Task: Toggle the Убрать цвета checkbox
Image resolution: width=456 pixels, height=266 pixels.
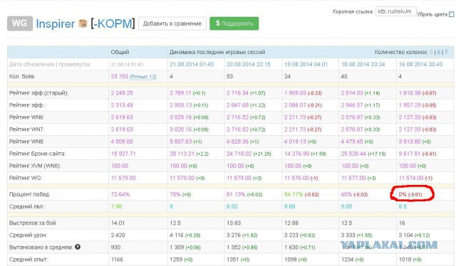Action: click(451, 14)
